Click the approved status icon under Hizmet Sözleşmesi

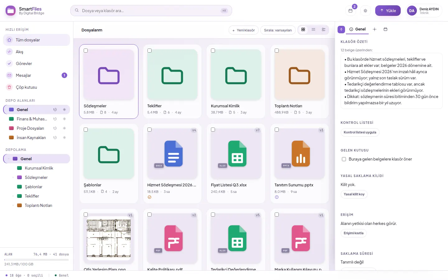pyautogui.click(x=149, y=197)
